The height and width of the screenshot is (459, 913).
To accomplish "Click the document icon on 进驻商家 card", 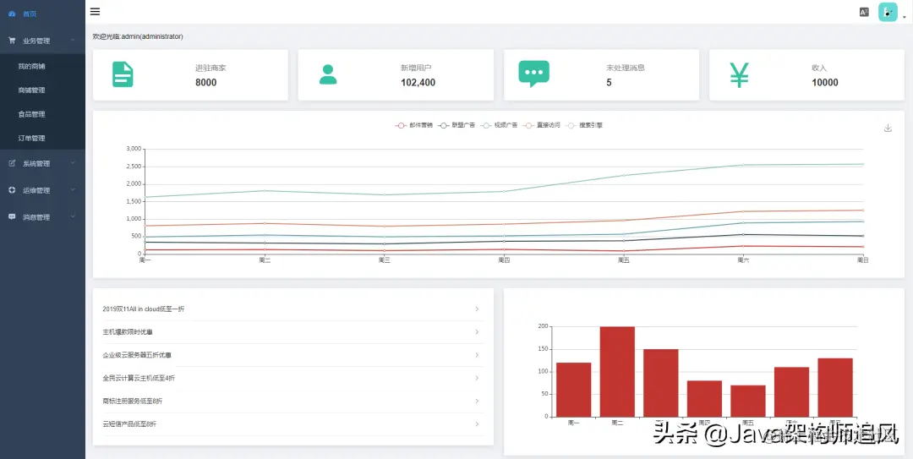I will (x=123, y=74).
